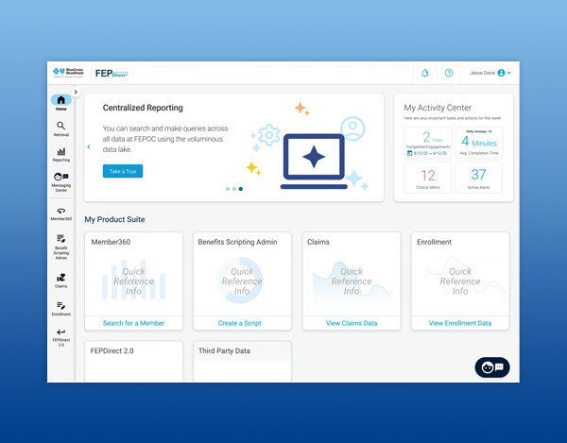Screen dimensions: 567x443
Task: Click Create a Script link
Action: coord(239,323)
